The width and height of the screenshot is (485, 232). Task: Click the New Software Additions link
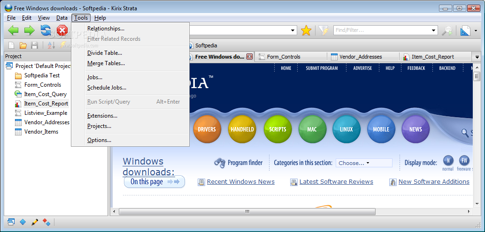(x=434, y=182)
